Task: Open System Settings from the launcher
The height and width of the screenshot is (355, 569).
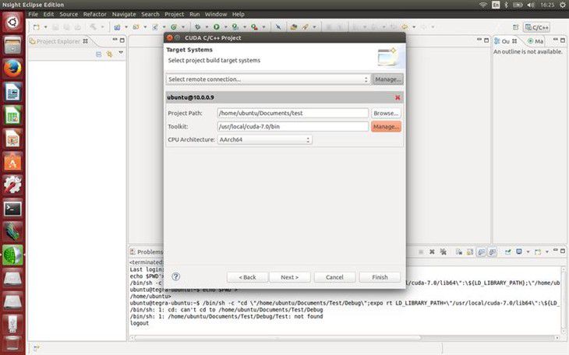Action: [12, 185]
